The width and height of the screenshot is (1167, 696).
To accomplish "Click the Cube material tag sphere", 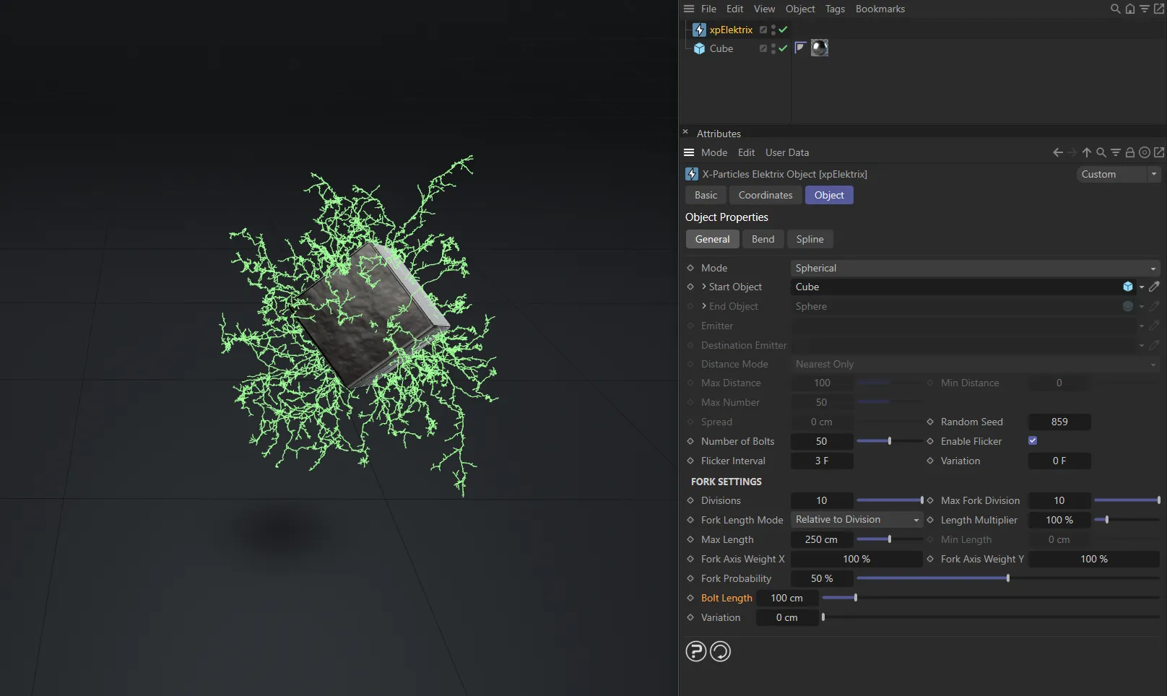I will (x=819, y=48).
